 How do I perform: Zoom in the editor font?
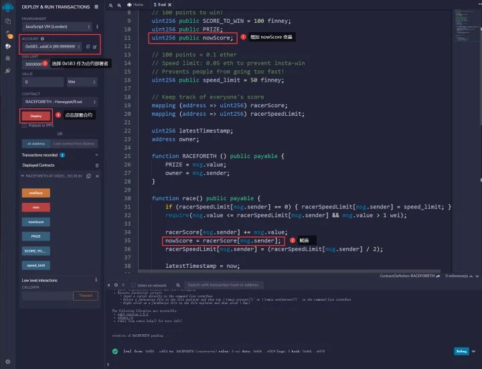pyautogui.click(x=119, y=5)
